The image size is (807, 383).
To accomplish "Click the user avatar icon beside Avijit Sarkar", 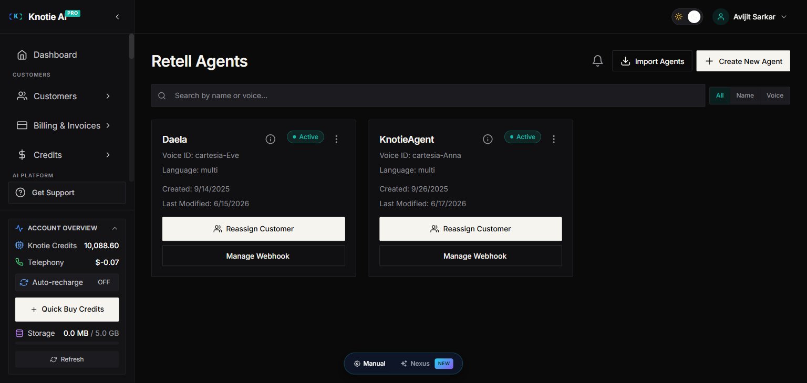I will (721, 17).
